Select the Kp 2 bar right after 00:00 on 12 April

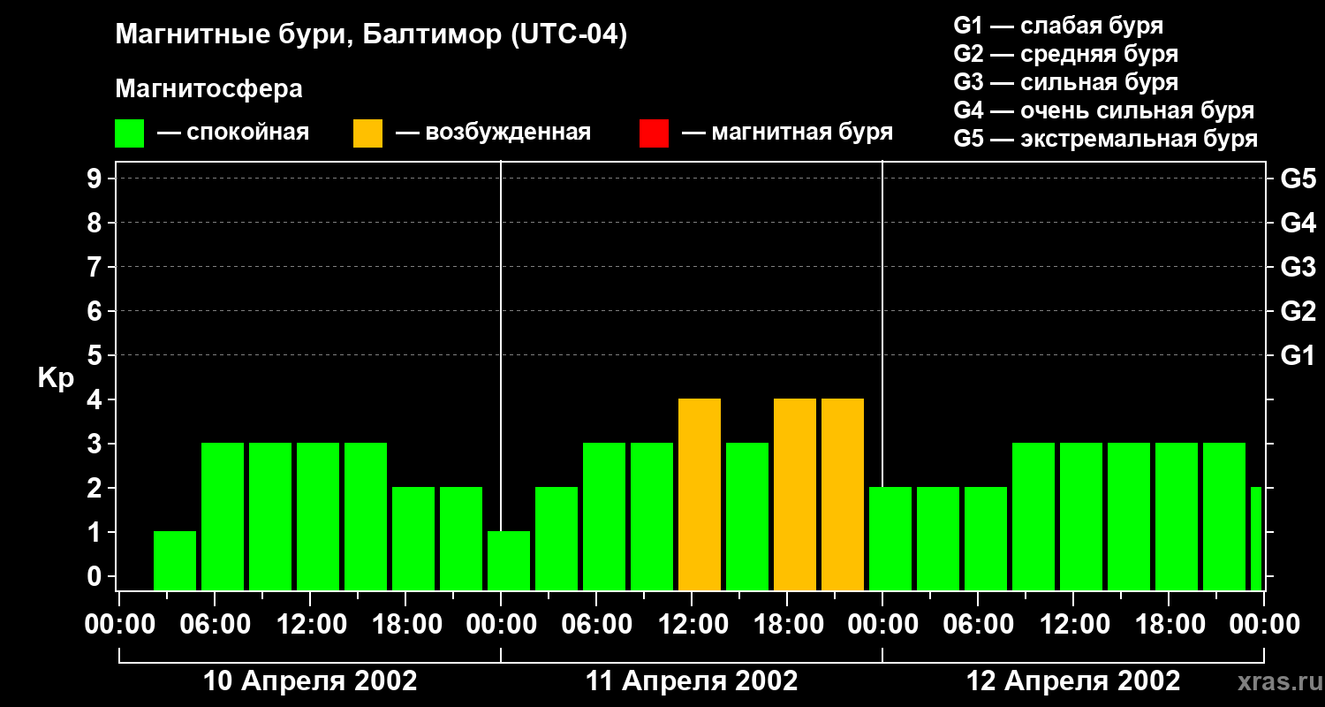[x=890, y=539]
